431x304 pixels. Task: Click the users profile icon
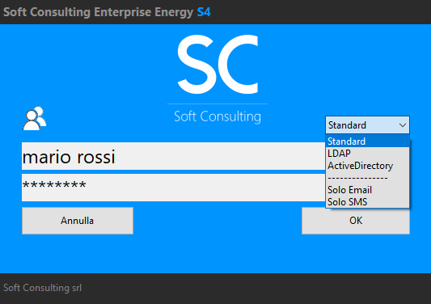pyautogui.click(x=35, y=119)
